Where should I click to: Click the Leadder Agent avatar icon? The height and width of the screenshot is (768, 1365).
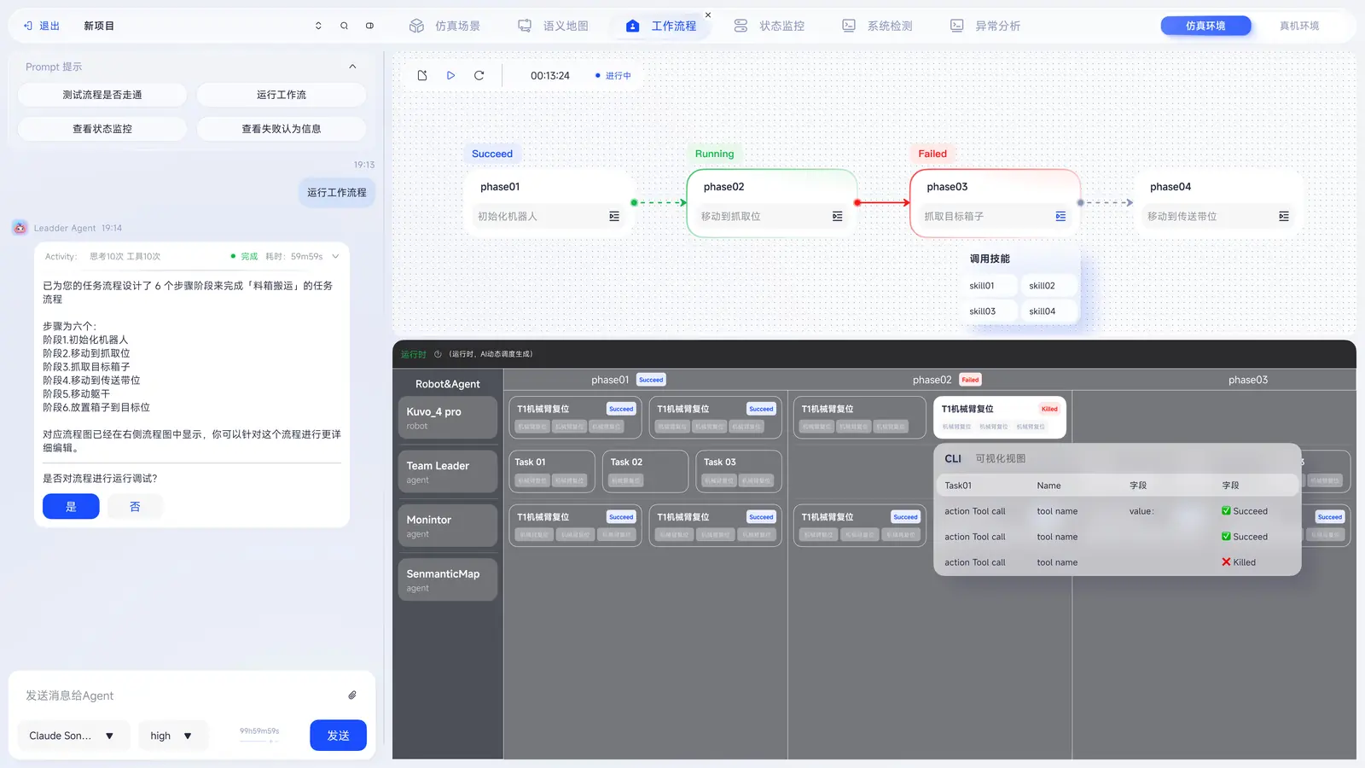pyautogui.click(x=20, y=228)
